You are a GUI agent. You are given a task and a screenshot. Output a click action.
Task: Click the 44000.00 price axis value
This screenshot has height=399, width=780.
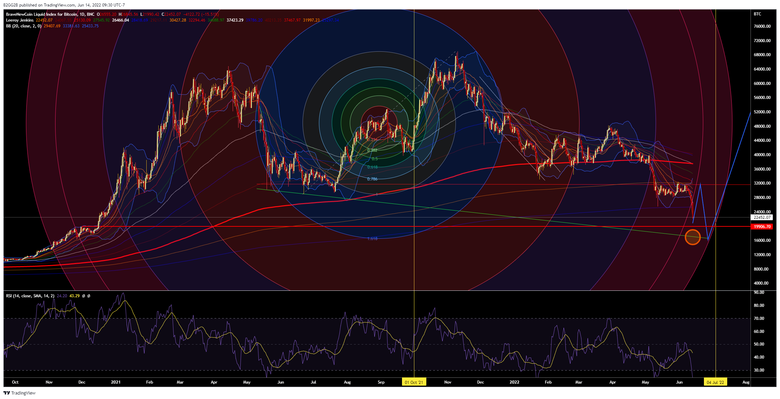tap(762, 140)
